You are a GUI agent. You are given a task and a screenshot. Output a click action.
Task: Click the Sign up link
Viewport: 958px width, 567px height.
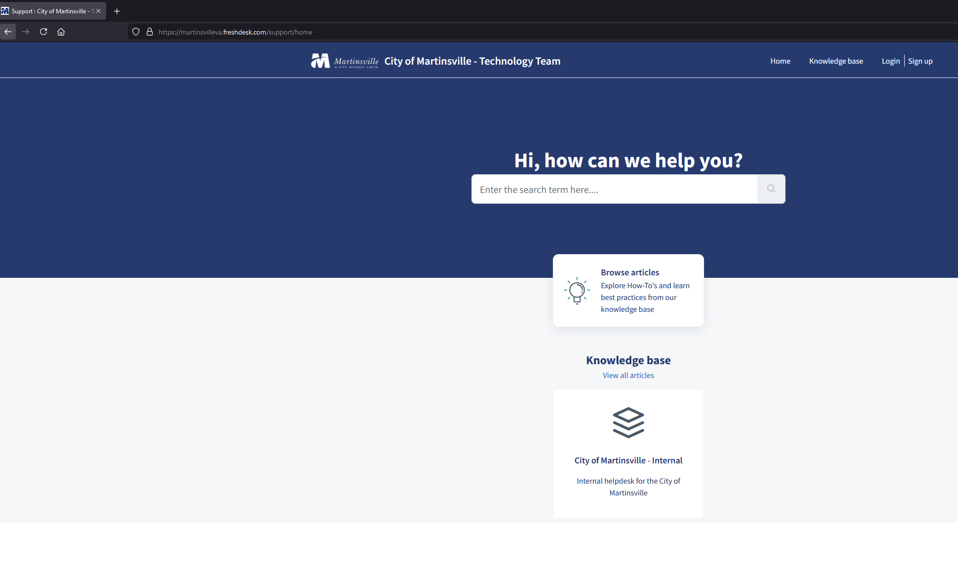tap(920, 61)
